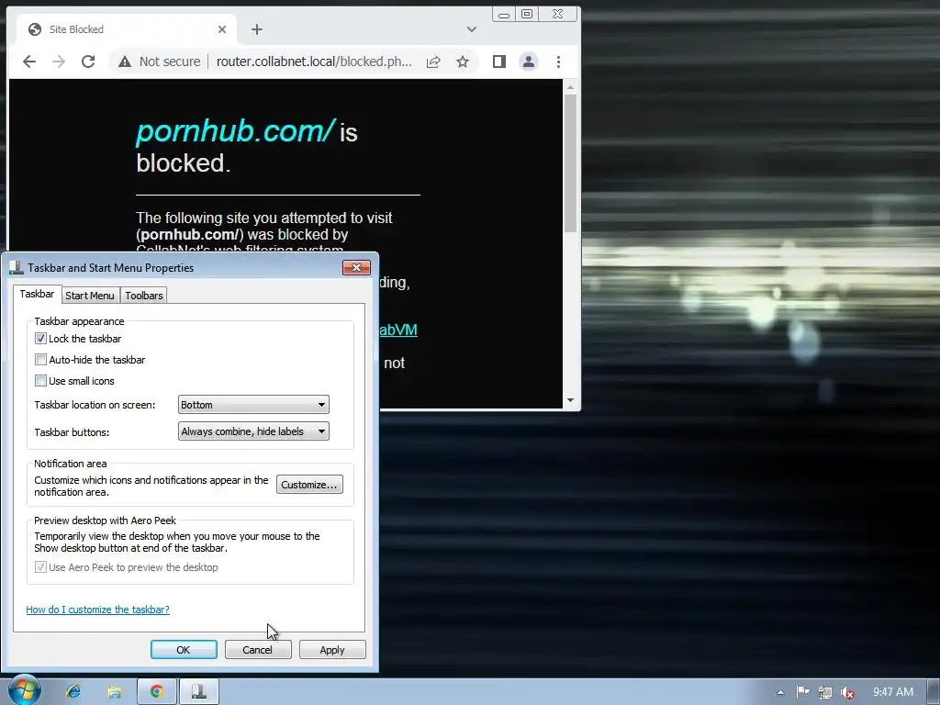Screen dimensions: 940x705
Task: Click the page scrollbar down arrow
Action: pyautogui.click(x=570, y=400)
